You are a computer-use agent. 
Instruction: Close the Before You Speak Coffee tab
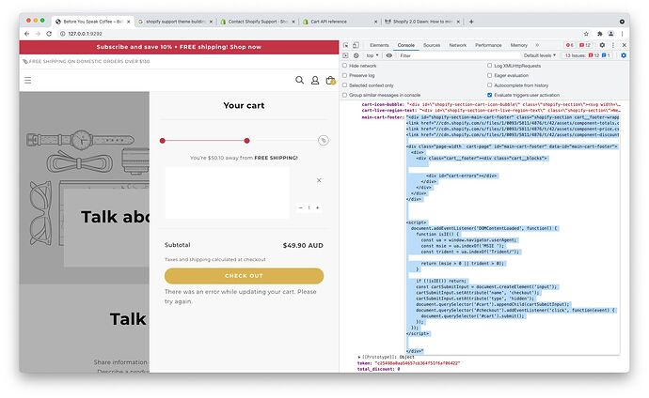coord(129,22)
